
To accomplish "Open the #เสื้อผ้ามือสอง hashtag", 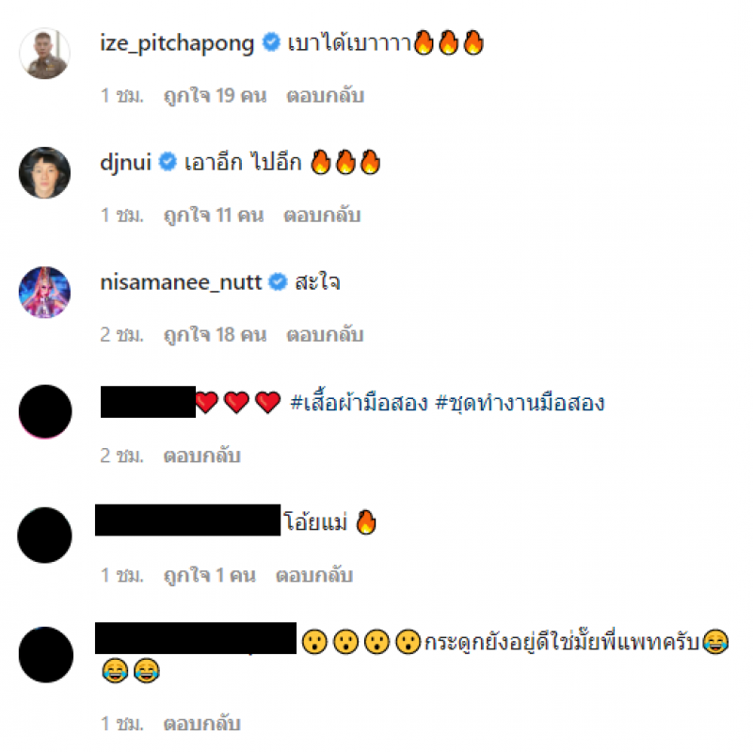I will click(359, 403).
